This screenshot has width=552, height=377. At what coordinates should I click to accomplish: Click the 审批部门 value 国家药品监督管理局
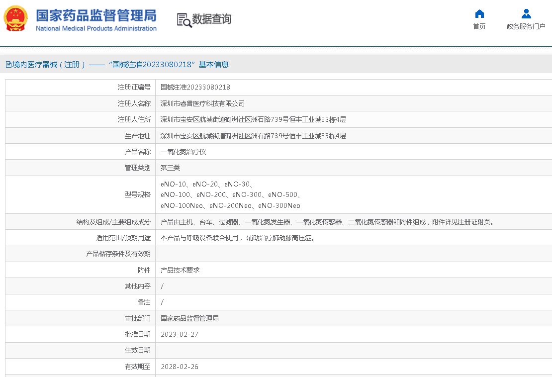point(189,318)
